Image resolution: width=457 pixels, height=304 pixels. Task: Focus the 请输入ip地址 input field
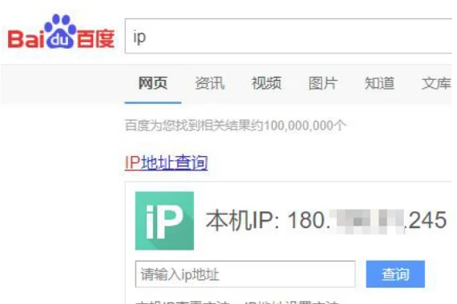(245, 274)
